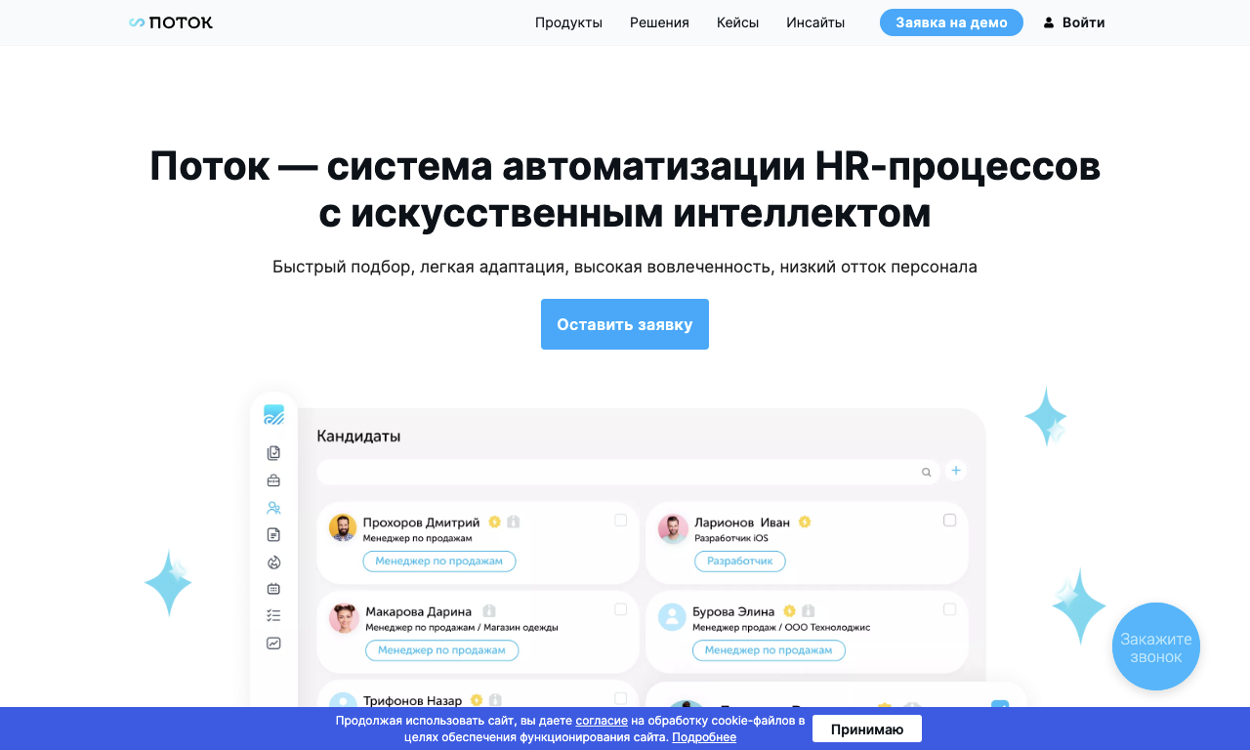Click the Разработчик iOS subtitle text
This screenshot has height=750, width=1250.
click(731, 538)
